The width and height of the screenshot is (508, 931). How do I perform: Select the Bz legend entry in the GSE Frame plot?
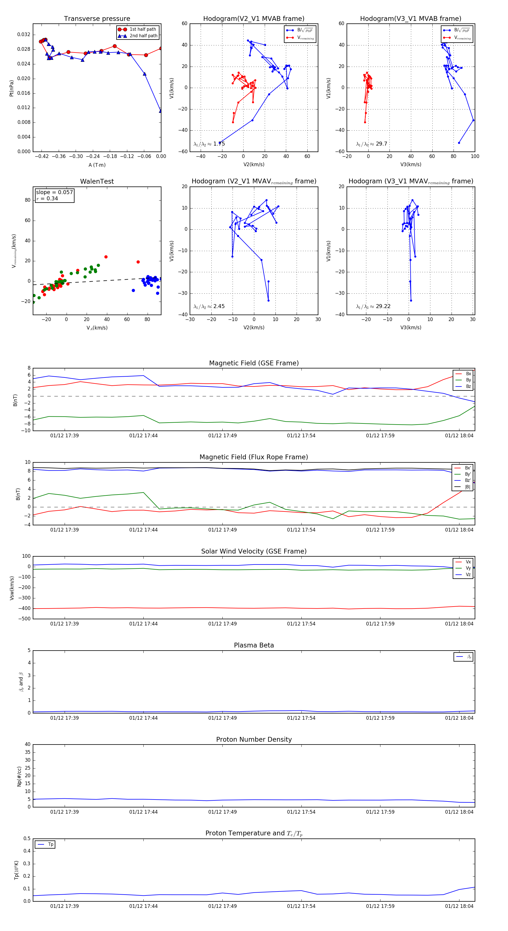463,386
